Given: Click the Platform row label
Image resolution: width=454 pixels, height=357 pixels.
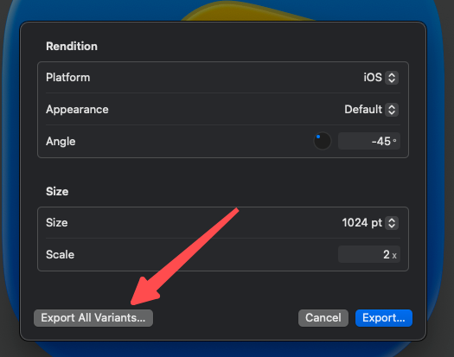Looking at the screenshot, I should (x=68, y=78).
